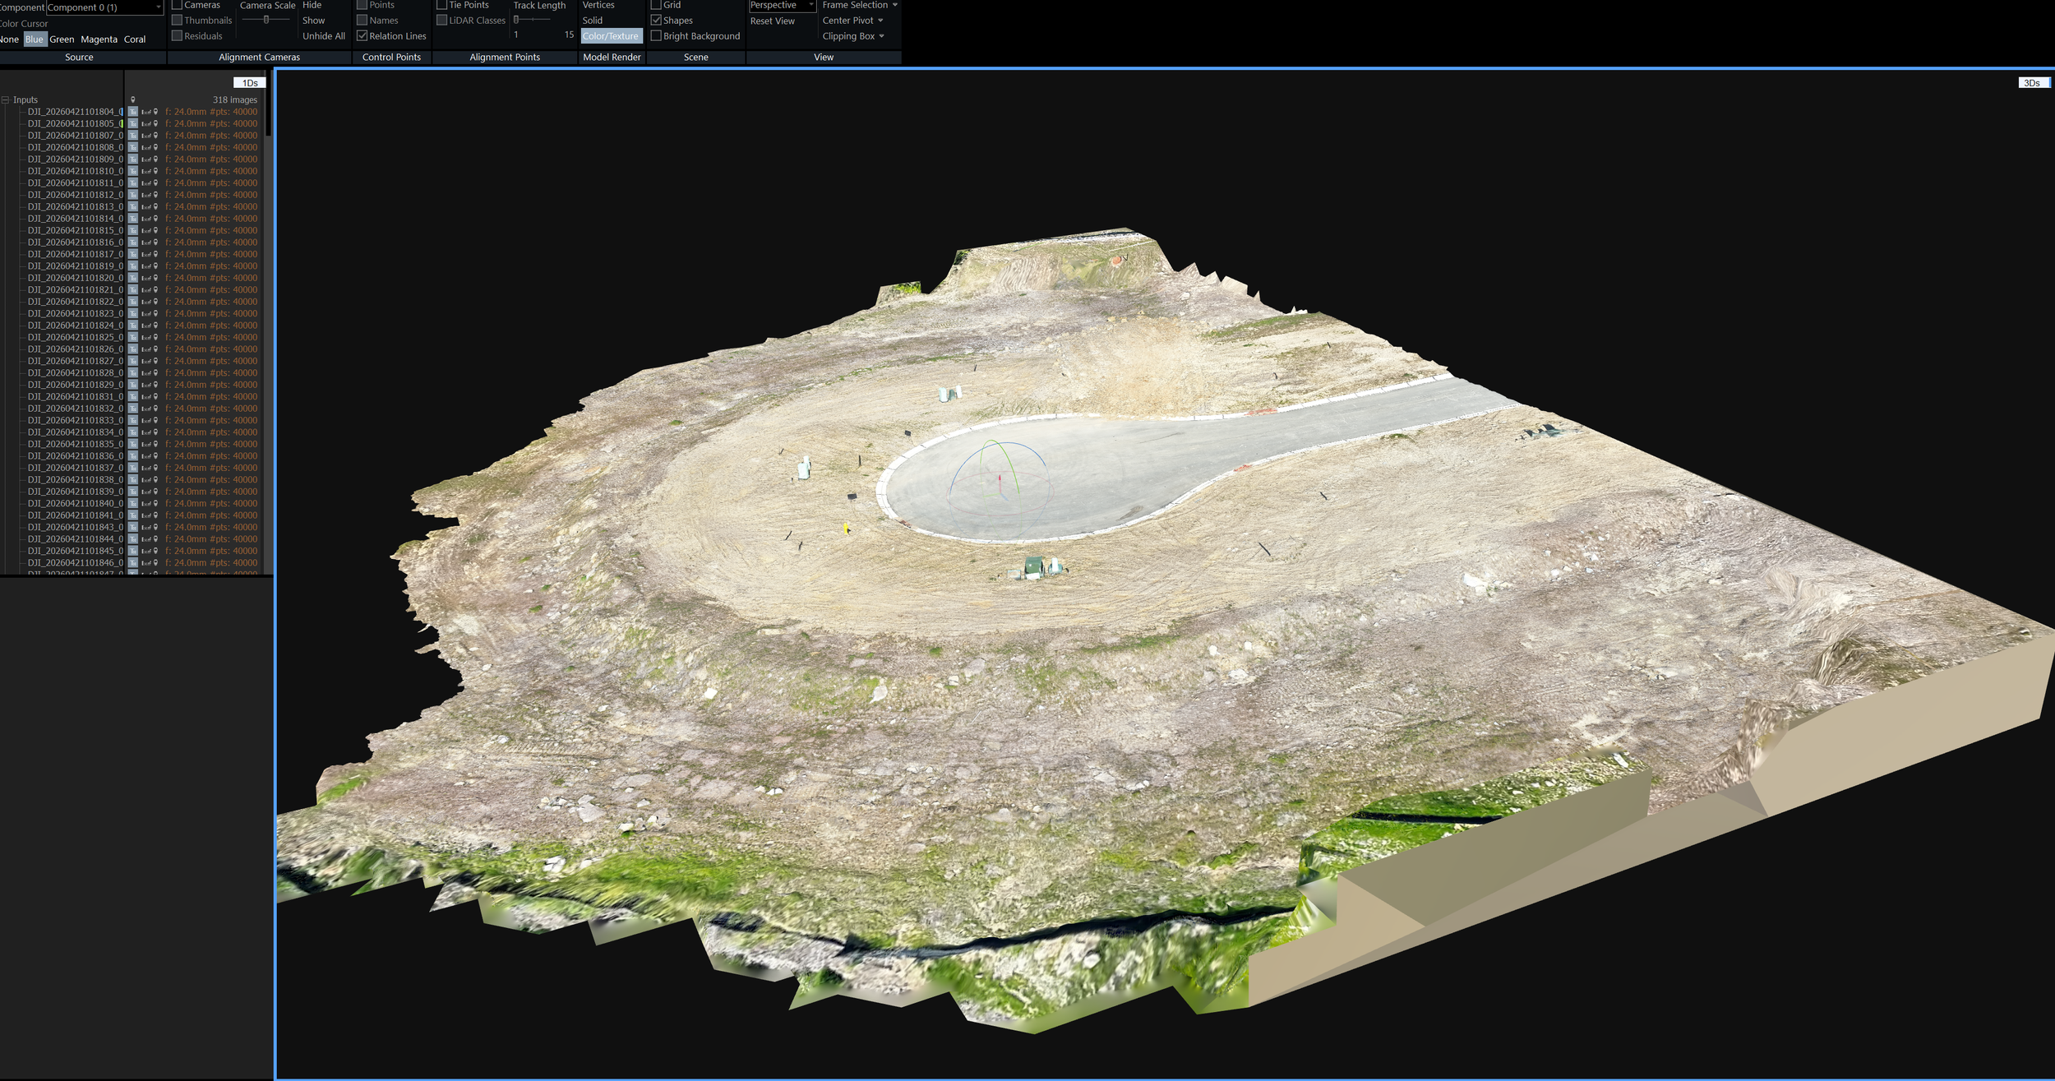Enable the Bright Background checkbox
This screenshot has height=1081, width=2055.
click(656, 36)
